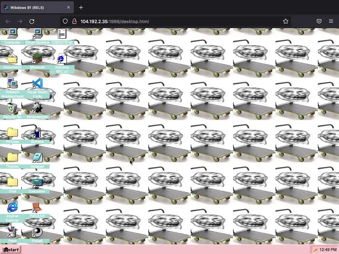Open the Pocket save button
The image size is (339, 254).
pos(319,21)
